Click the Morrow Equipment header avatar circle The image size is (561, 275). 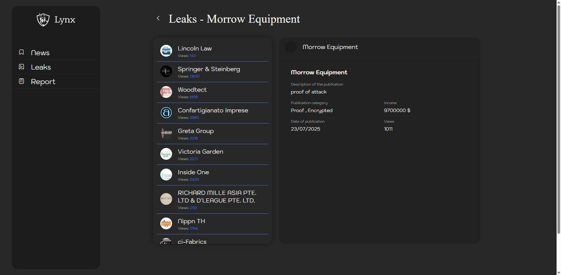point(291,47)
